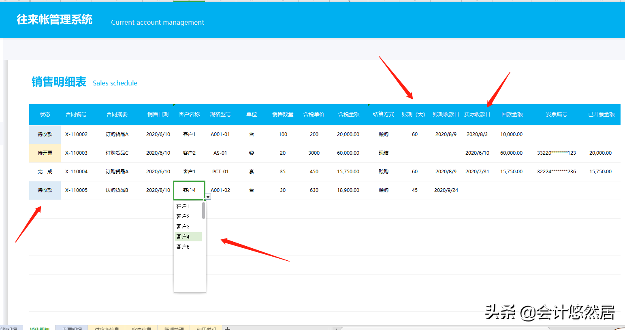Select the 待开票 status cell

(45, 153)
